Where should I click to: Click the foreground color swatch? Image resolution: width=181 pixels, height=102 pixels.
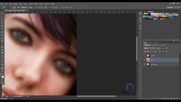coord(1,76)
